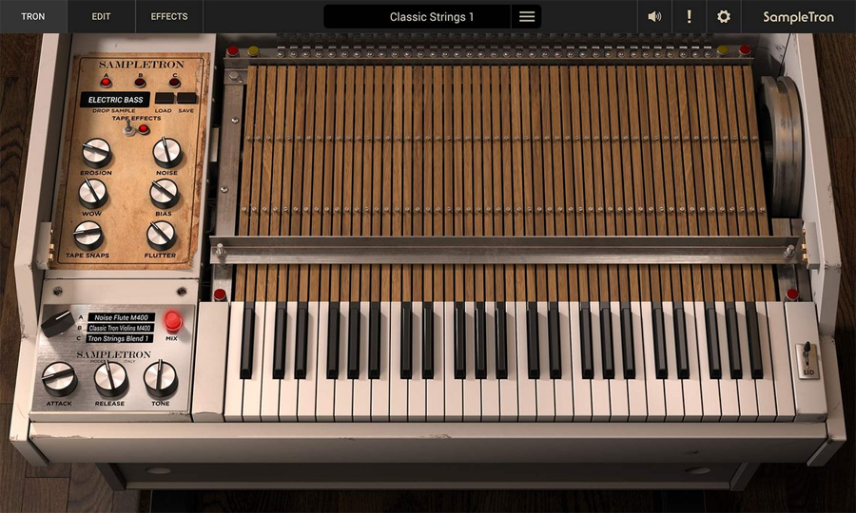Play the lowest white key on keyboard
Screen dimensions: 856x513
coord(234,401)
